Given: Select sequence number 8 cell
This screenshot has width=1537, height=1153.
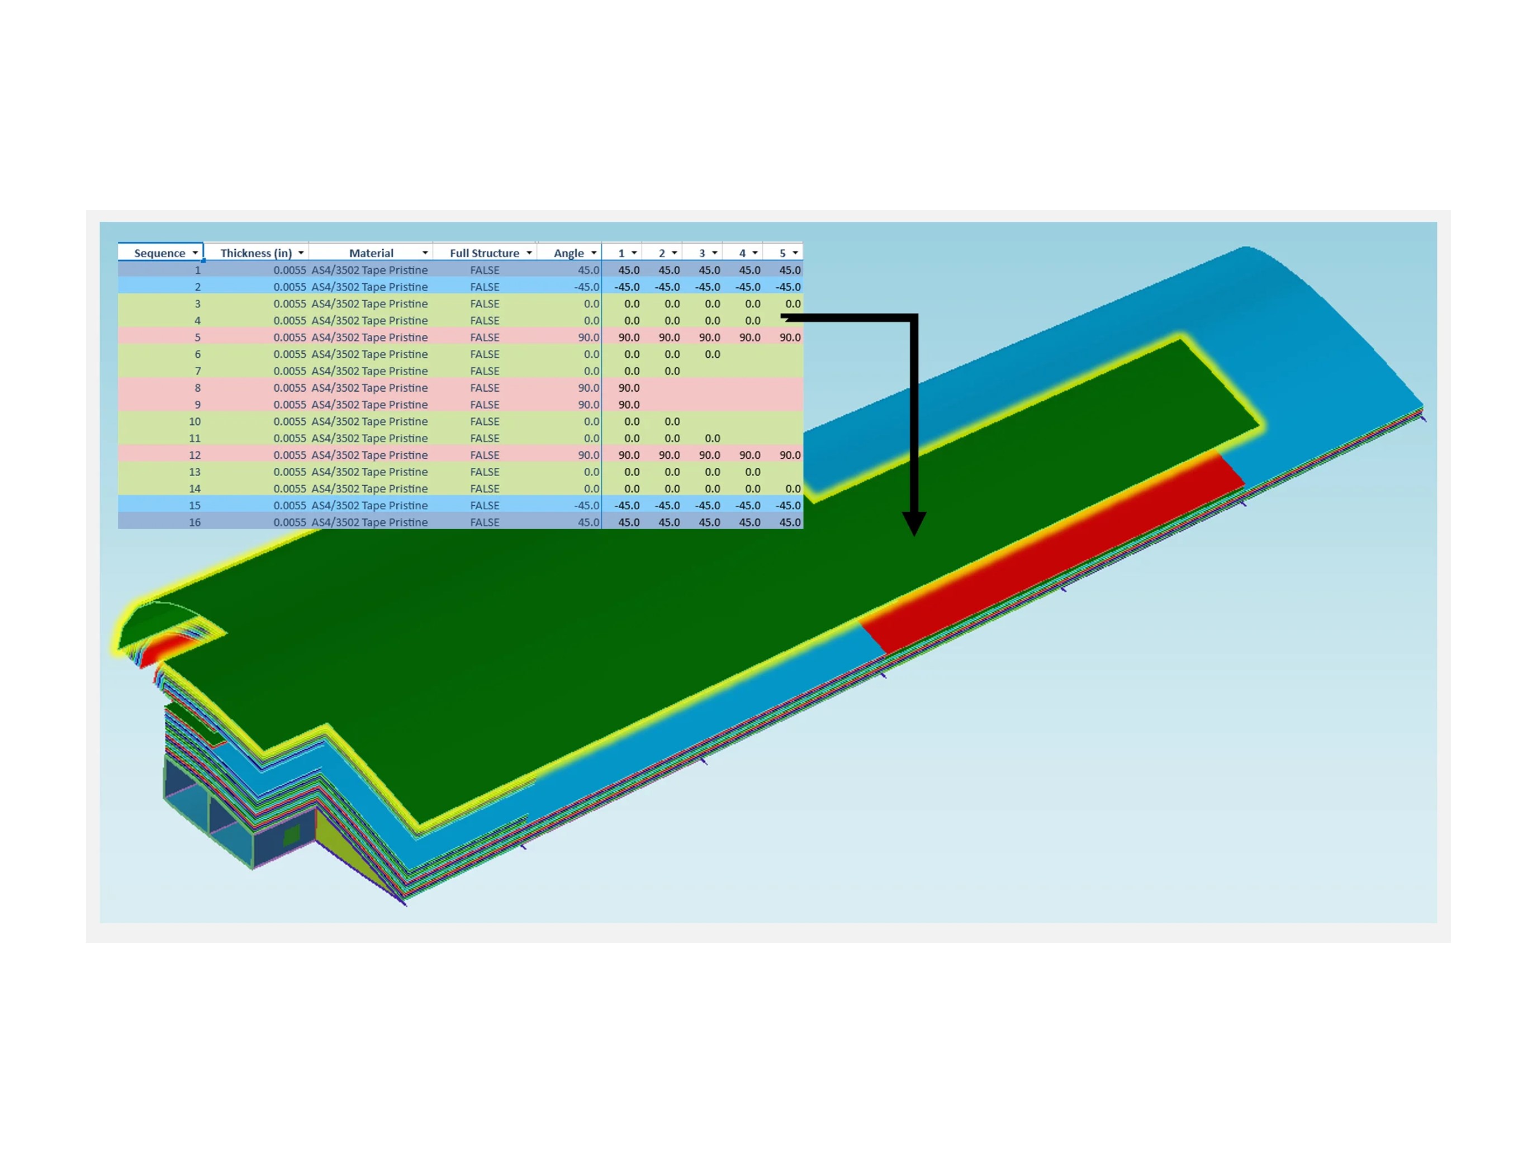Looking at the screenshot, I should 160,388.
